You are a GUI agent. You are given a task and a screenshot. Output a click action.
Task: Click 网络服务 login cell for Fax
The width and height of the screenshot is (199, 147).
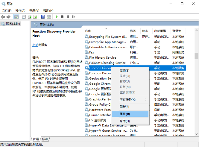178,52
